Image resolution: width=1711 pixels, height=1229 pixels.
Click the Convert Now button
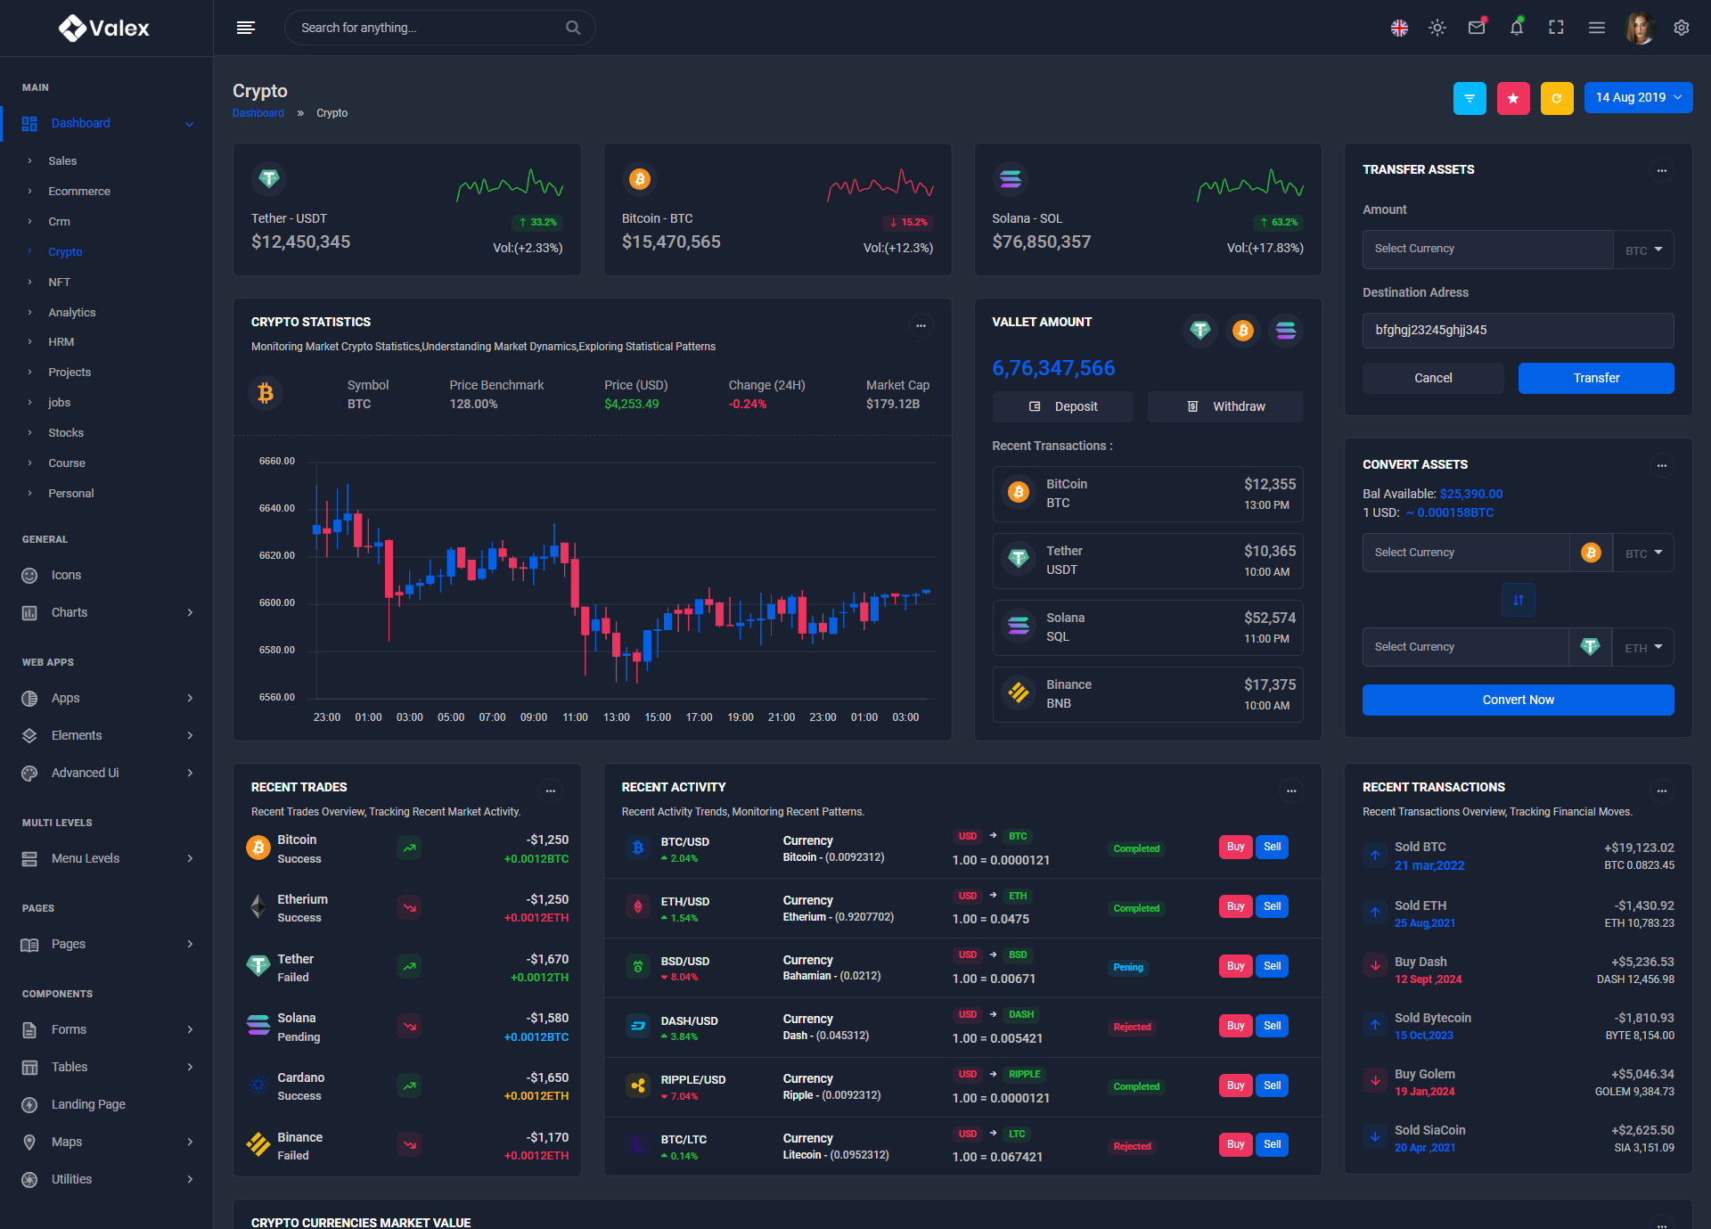(x=1518, y=700)
